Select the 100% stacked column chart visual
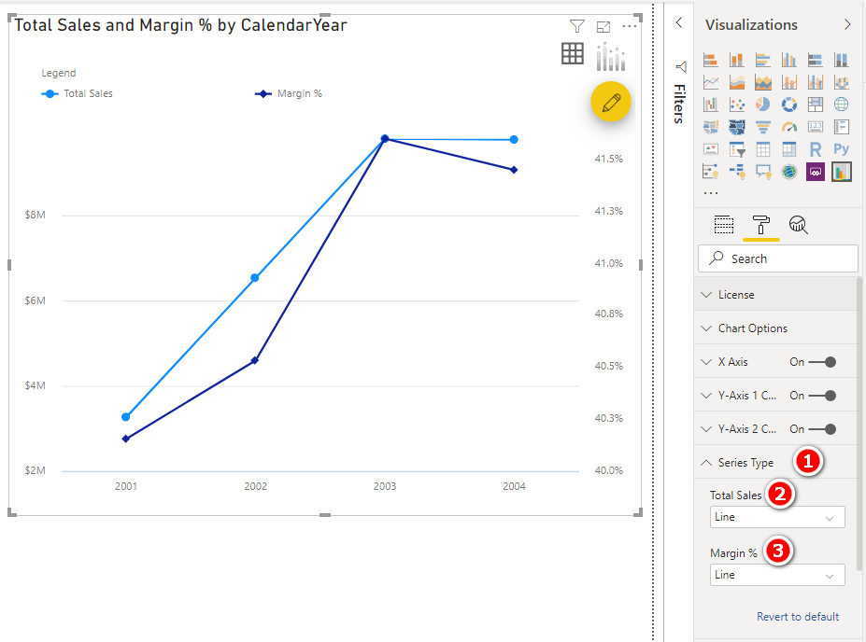The image size is (866, 642). pos(841,60)
